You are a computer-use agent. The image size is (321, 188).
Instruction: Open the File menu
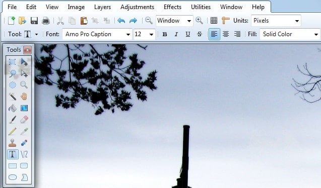[12, 7]
